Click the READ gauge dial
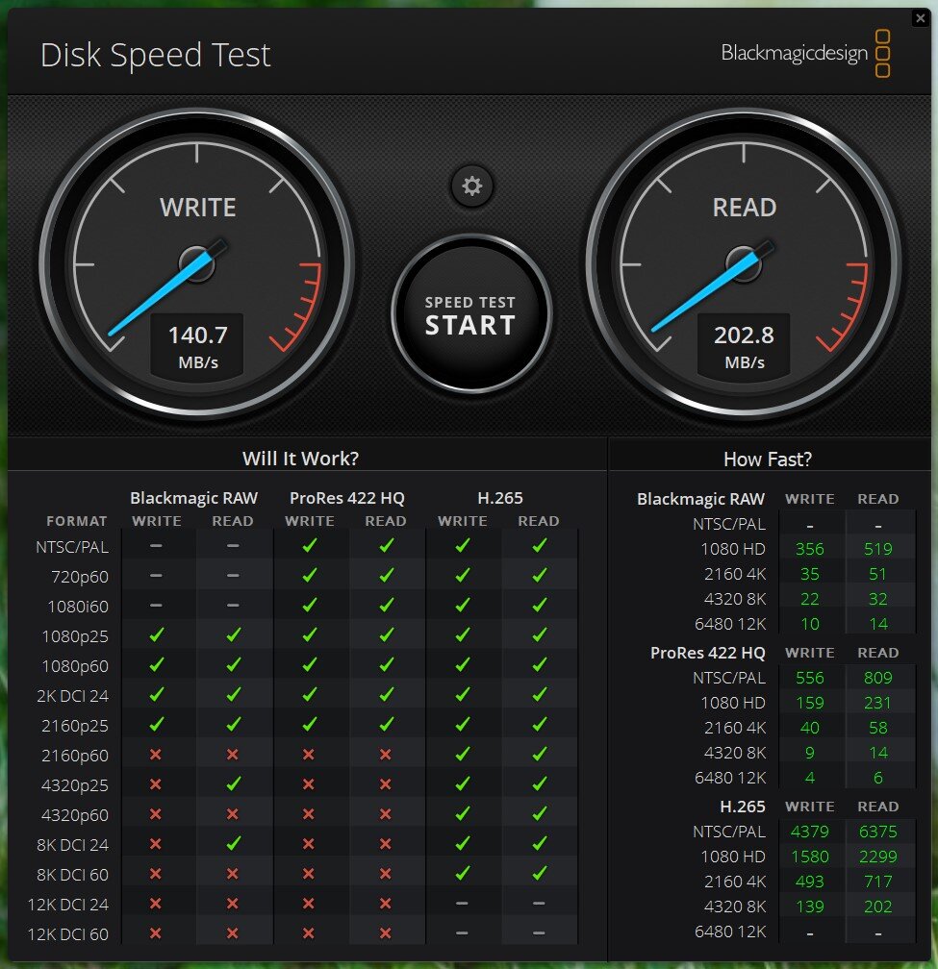The height and width of the screenshot is (969, 938). [744, 264]
